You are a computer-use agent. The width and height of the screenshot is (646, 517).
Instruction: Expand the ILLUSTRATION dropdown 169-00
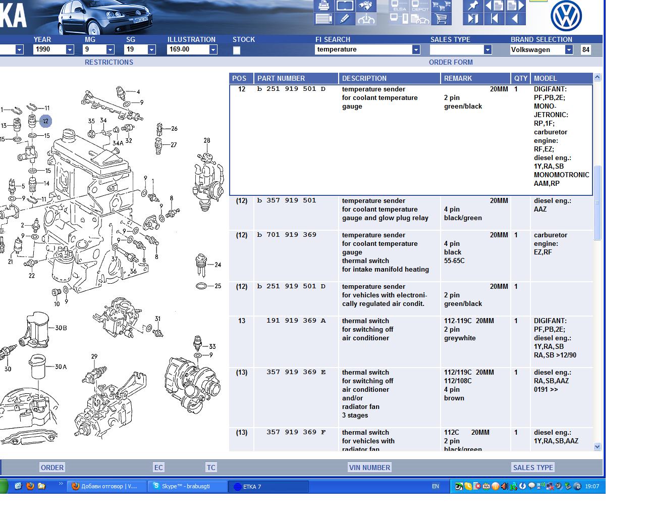point(213,49)
